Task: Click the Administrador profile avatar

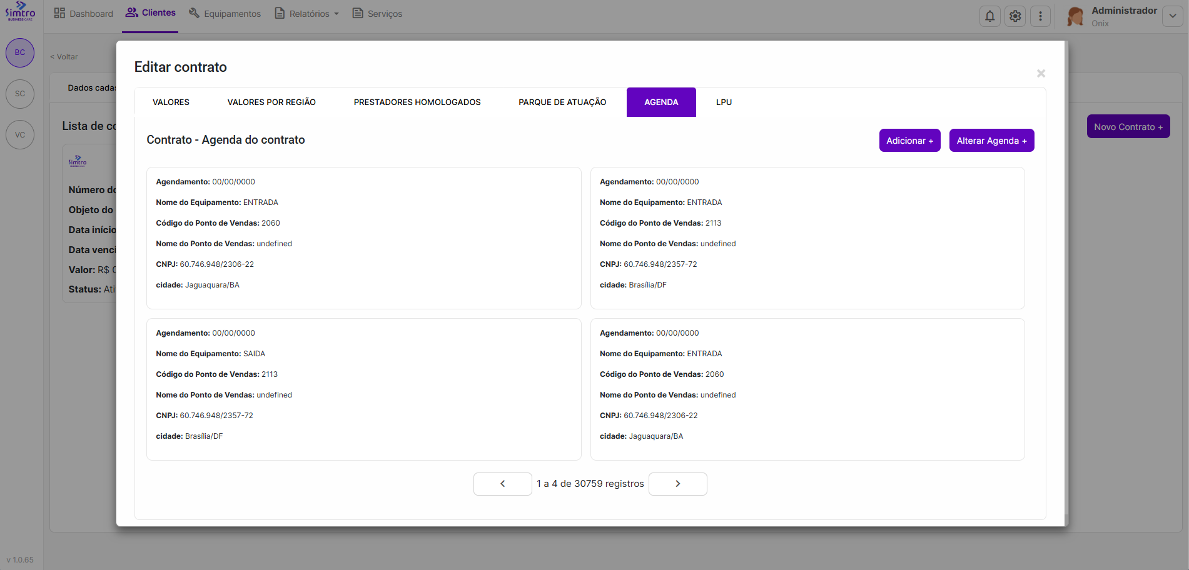Action: pos(1075,16)
